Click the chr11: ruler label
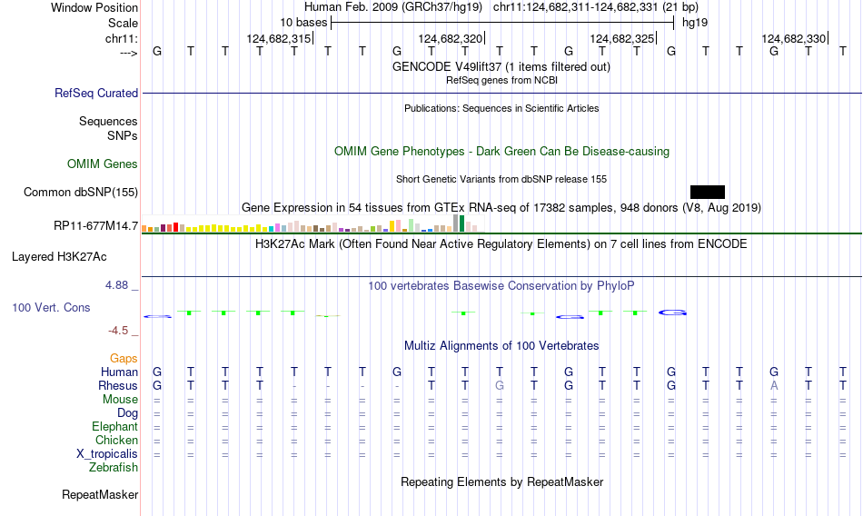 point(121,38)
